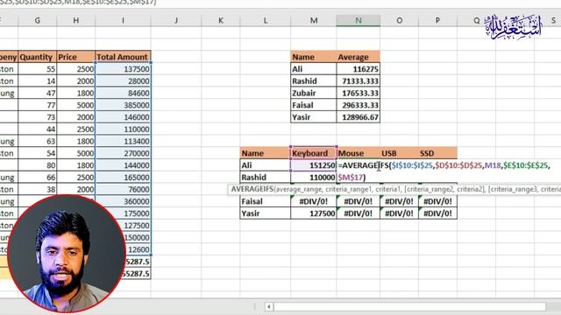This screenshot has width=561, height=315.
Task: Click Yasir's Mouse #DIV/0! cell
Action: [359, 213]
